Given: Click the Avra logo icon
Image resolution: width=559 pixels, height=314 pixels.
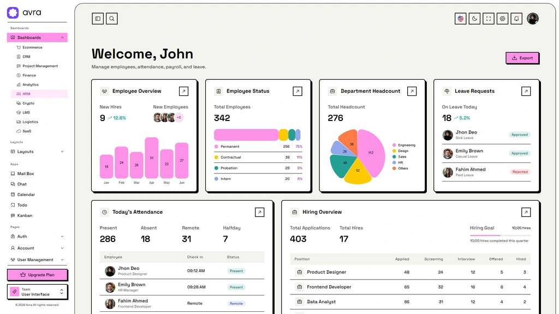Looking at the screenshot, I should [x=13, y=13].
